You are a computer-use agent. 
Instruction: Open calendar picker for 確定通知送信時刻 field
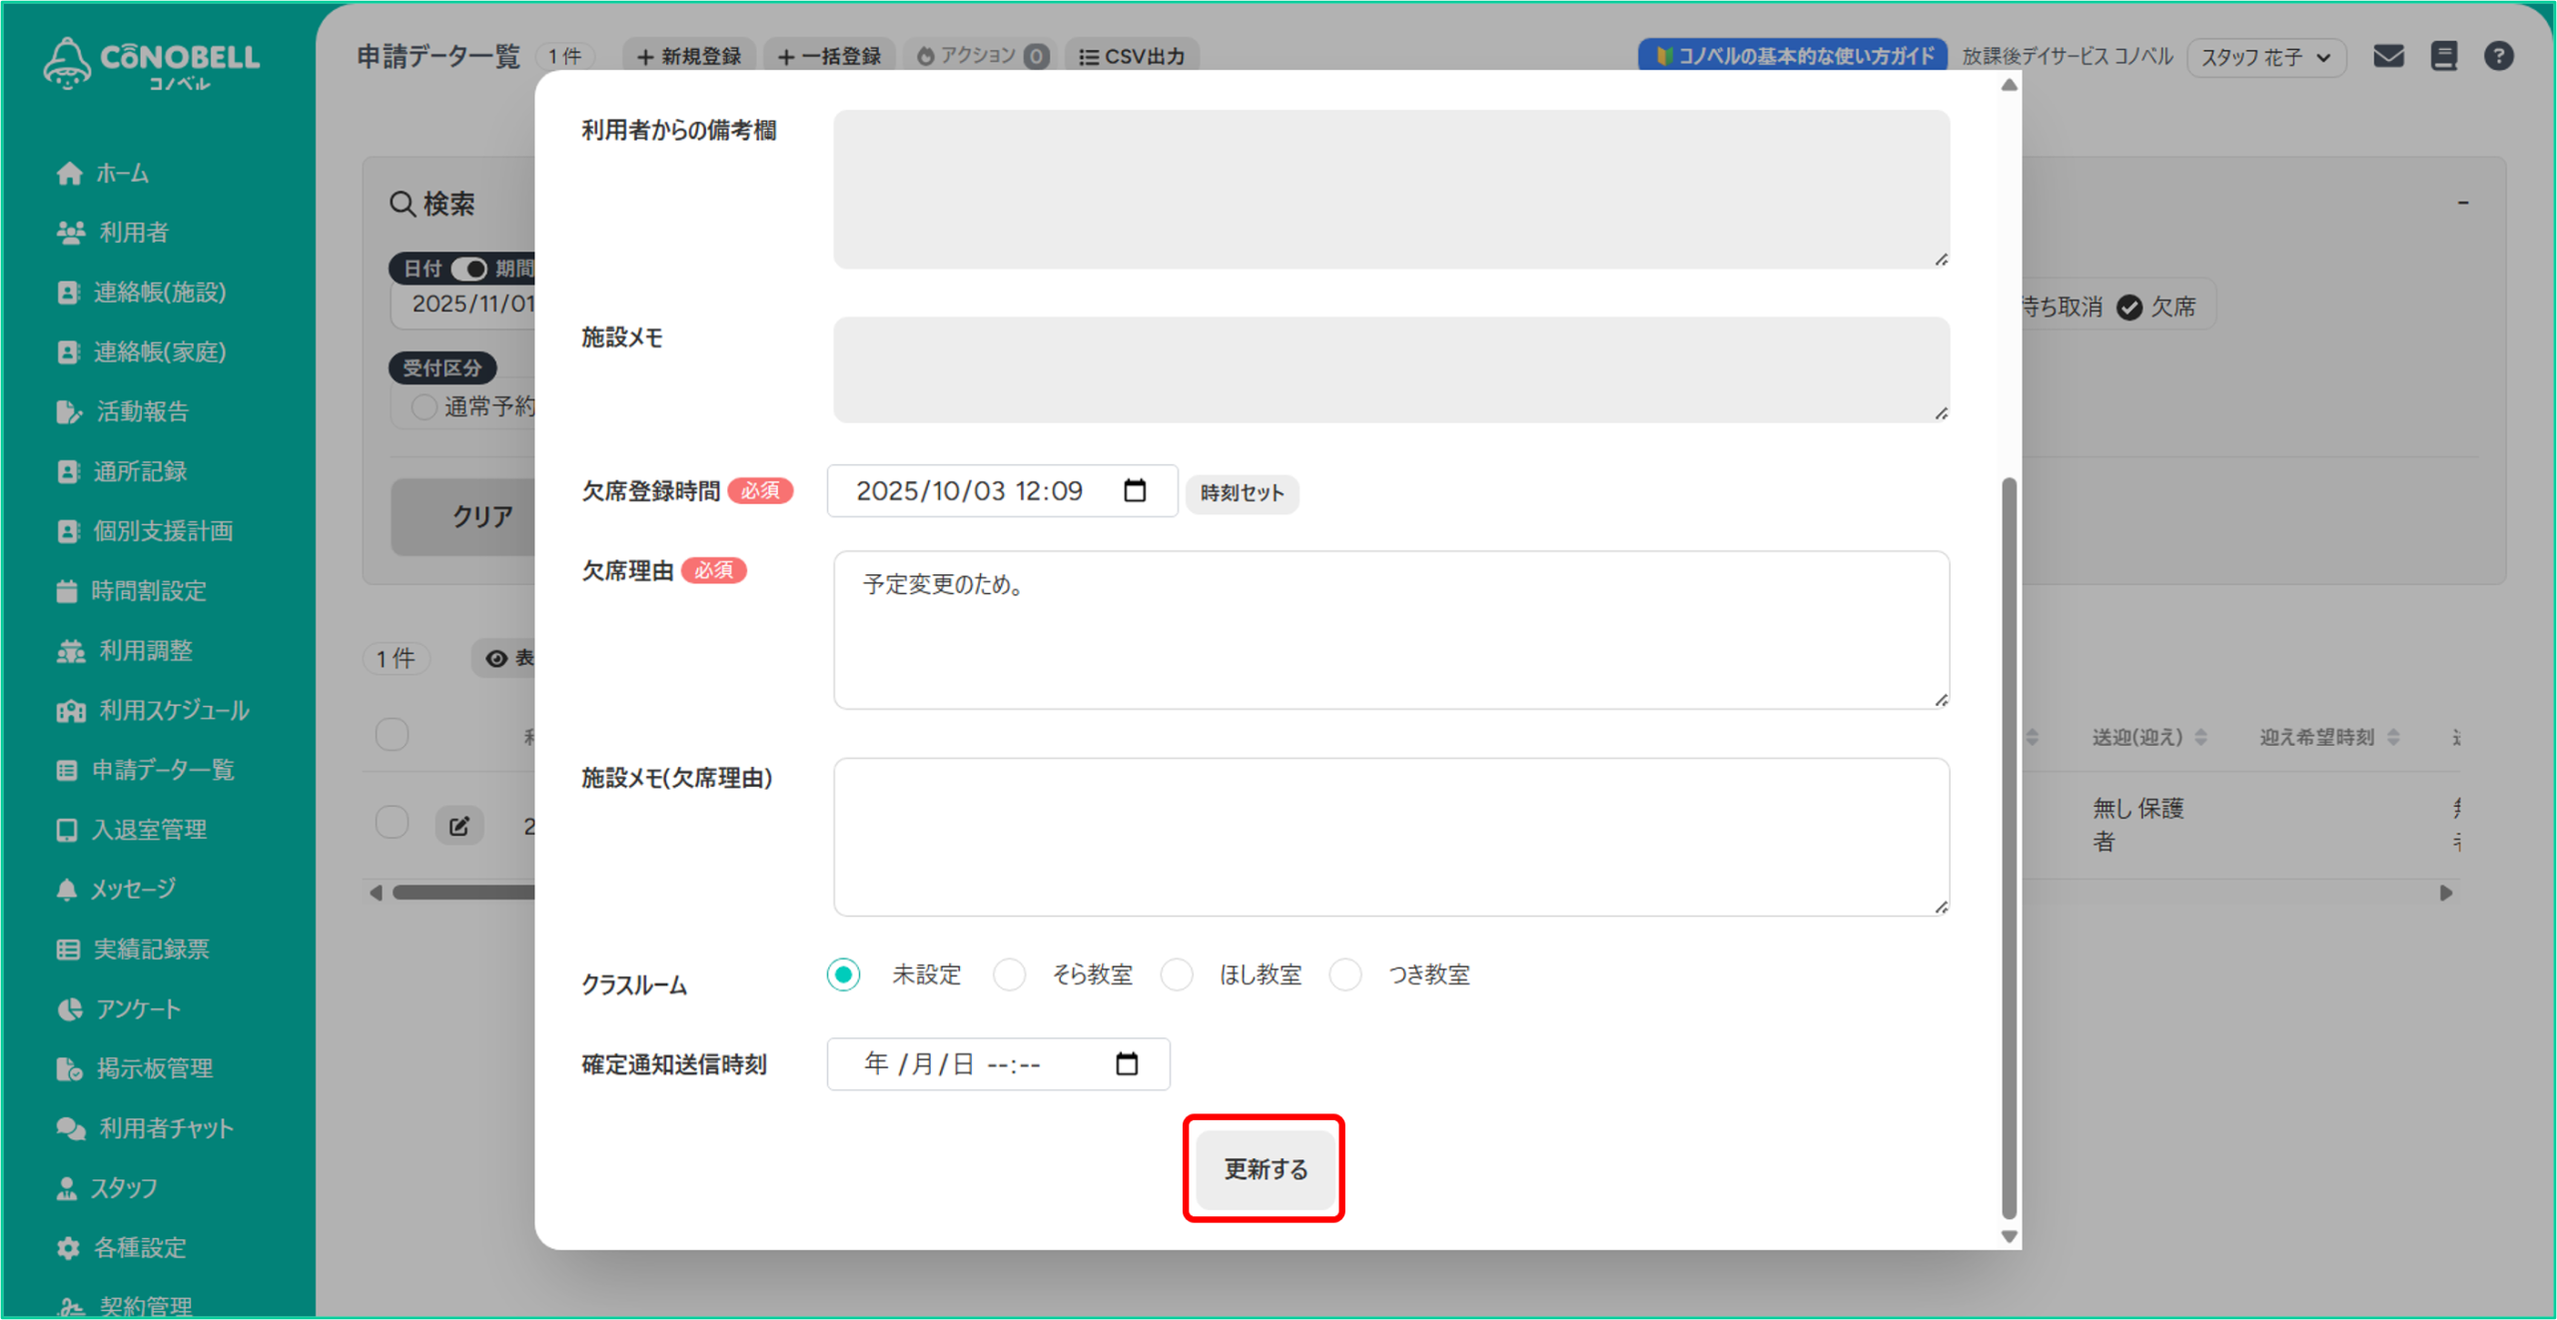coord(1127,1063)
